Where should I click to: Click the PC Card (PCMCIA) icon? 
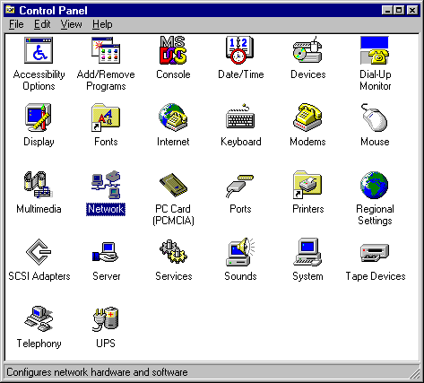173,185
